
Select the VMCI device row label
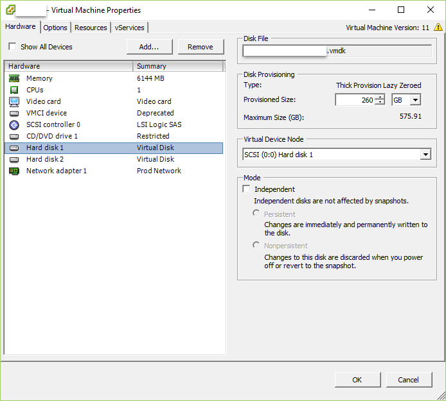[46, 114]
